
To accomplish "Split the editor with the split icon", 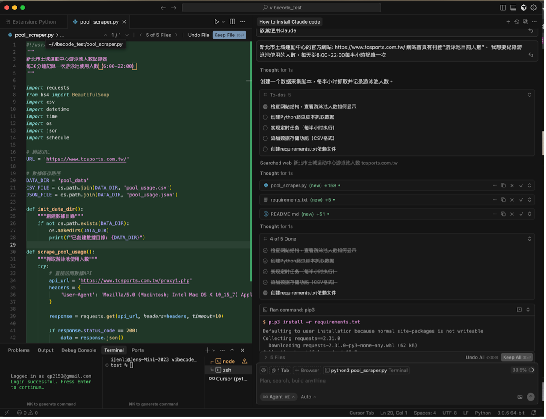I will tap(232, 22).
